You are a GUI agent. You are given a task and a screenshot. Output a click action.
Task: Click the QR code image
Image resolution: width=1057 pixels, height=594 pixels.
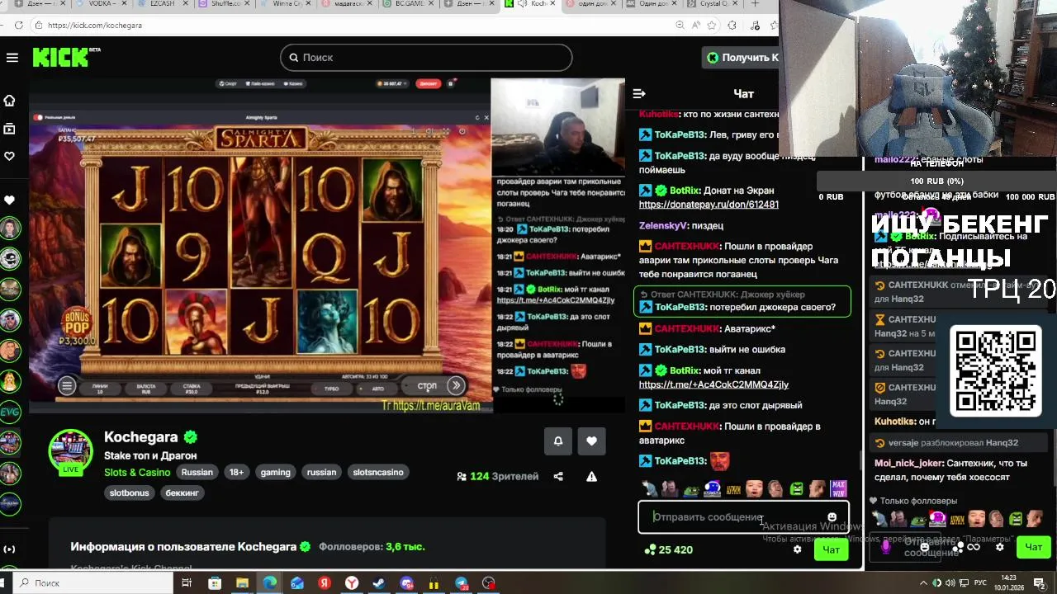pos(995,370)
